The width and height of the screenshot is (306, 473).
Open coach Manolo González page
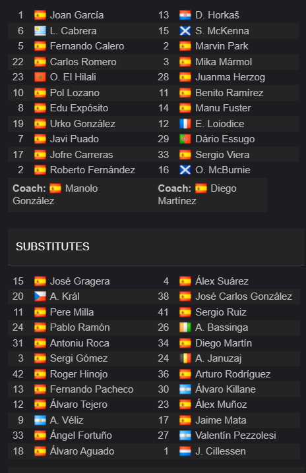point(55,194)
